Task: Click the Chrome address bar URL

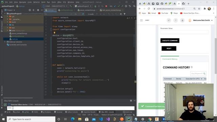Action: [x=171, y=8]
